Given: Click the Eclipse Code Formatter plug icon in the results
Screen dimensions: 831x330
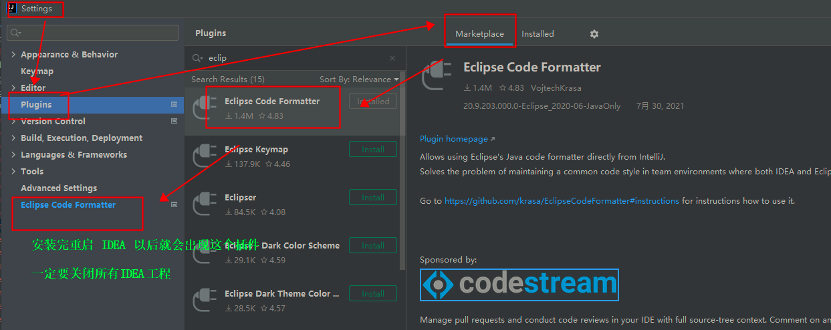Looking at the screenshot, I should coord(204,107).
